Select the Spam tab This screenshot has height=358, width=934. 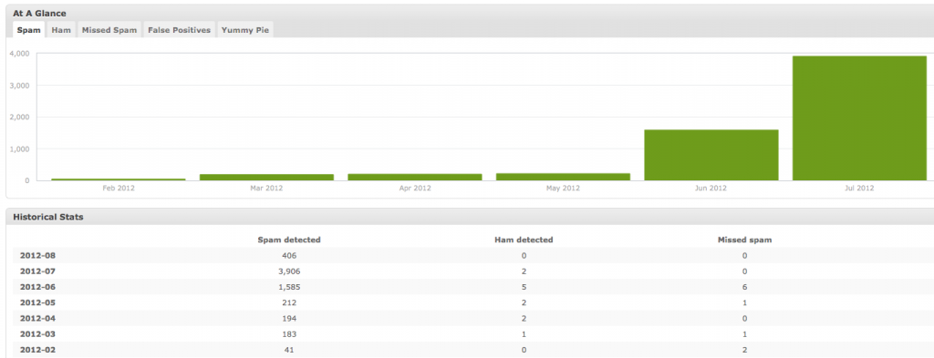point(28,30)
